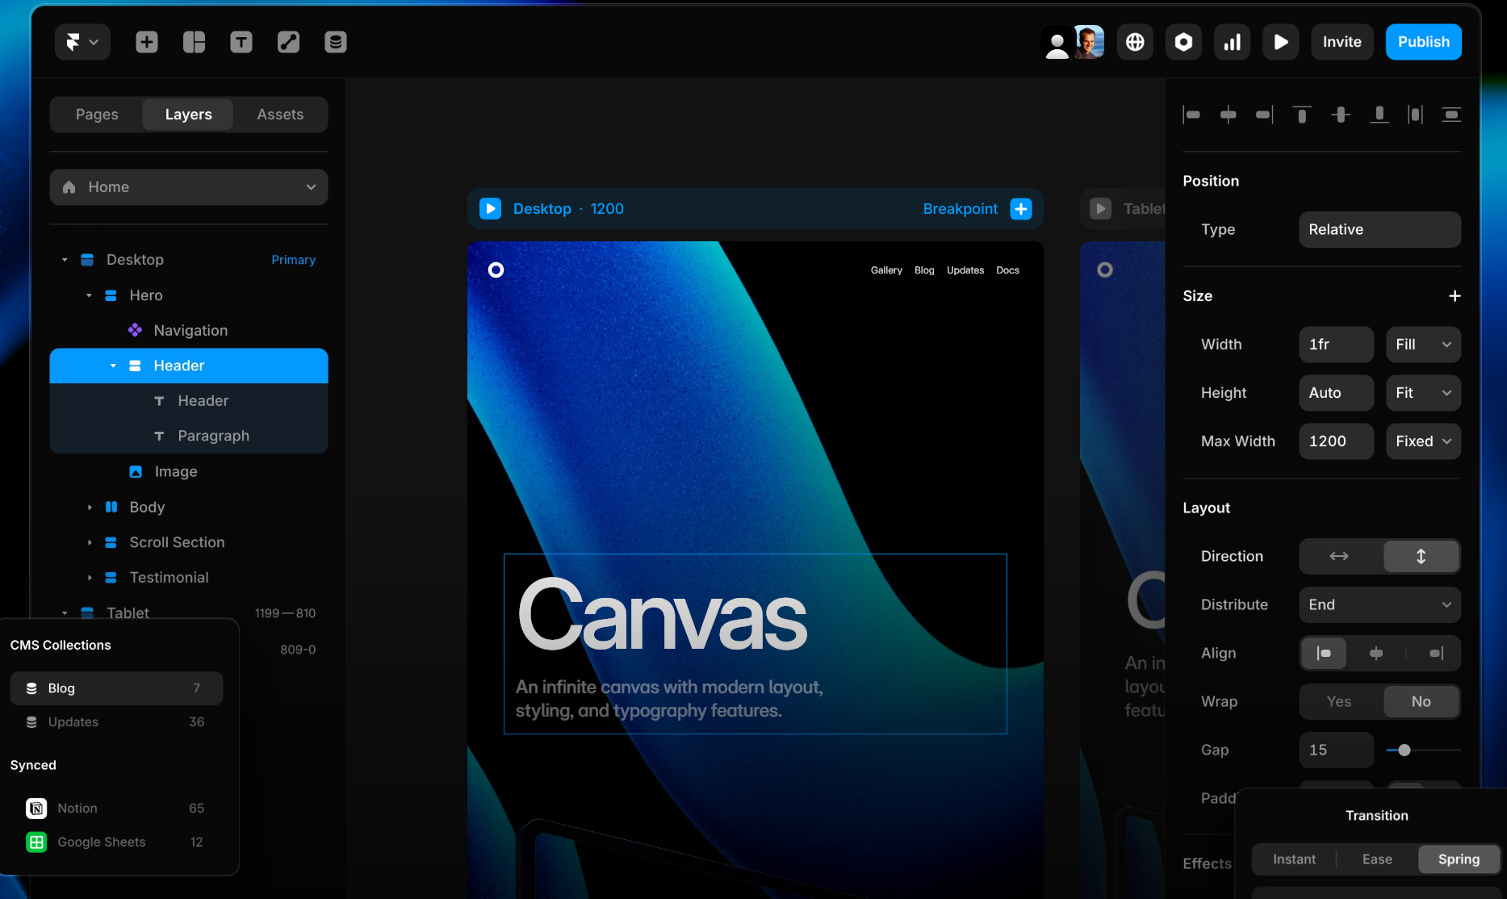Preview the site using the play icon

click(x=1280, y=42)
